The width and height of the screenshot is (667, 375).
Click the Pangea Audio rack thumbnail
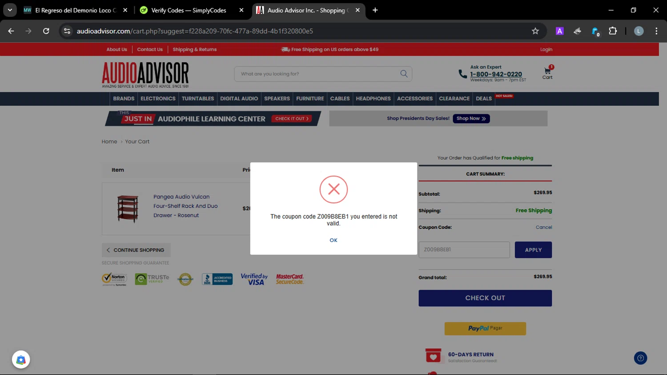(128, 209)
